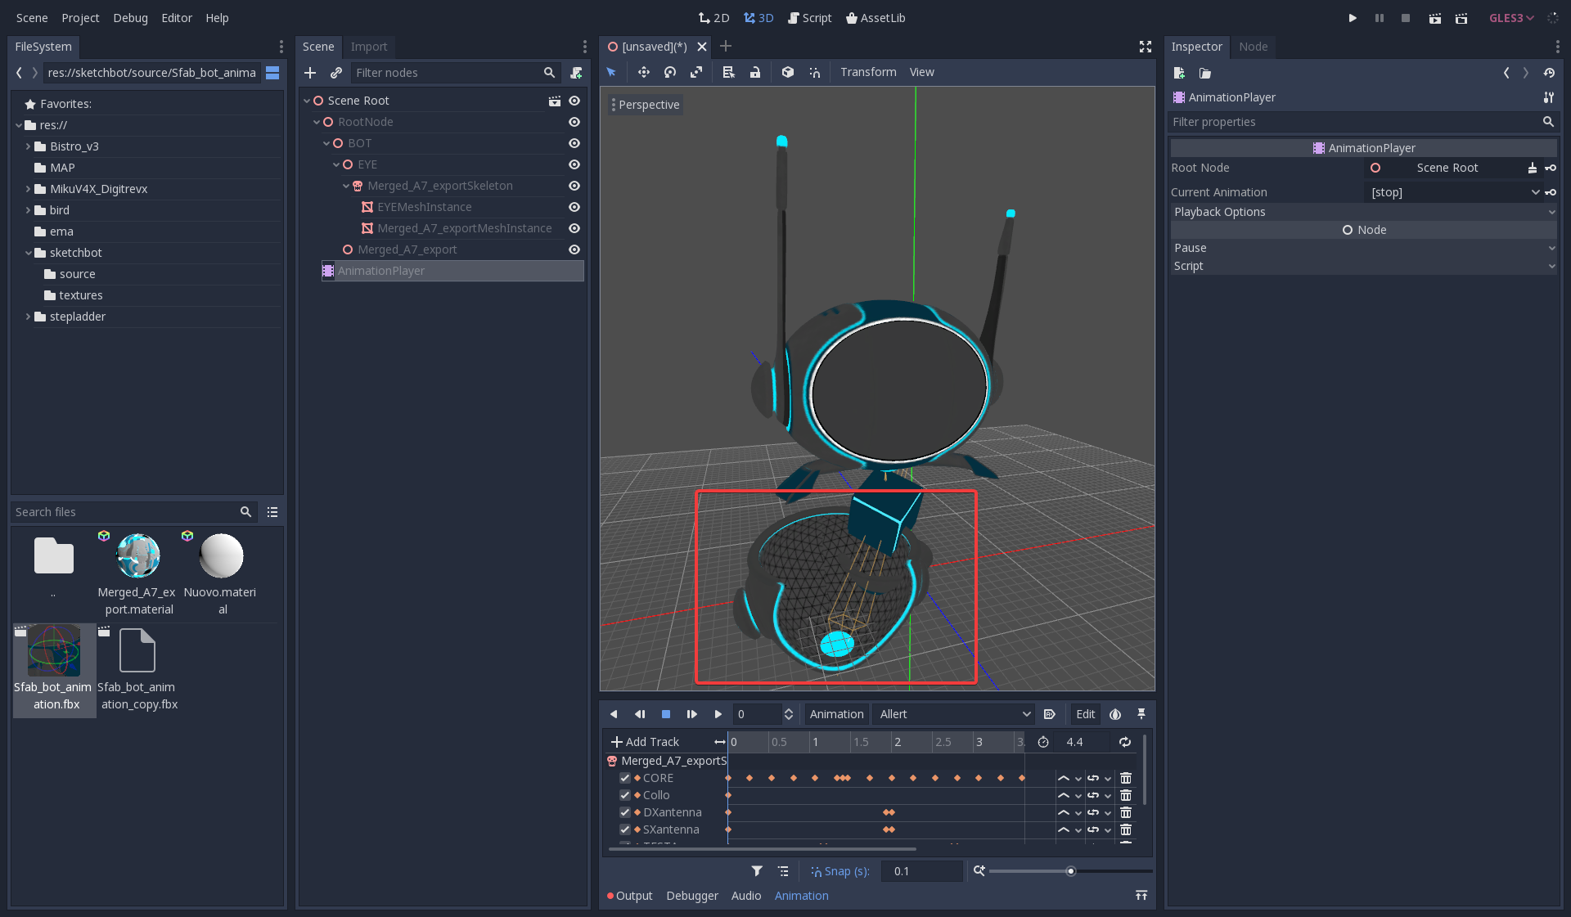Click the Instance Scene link icon in Scene dock
Image resolution: width=1571 pixels, height=917 pixels.
pyautogui.click(x=336, y=73)
